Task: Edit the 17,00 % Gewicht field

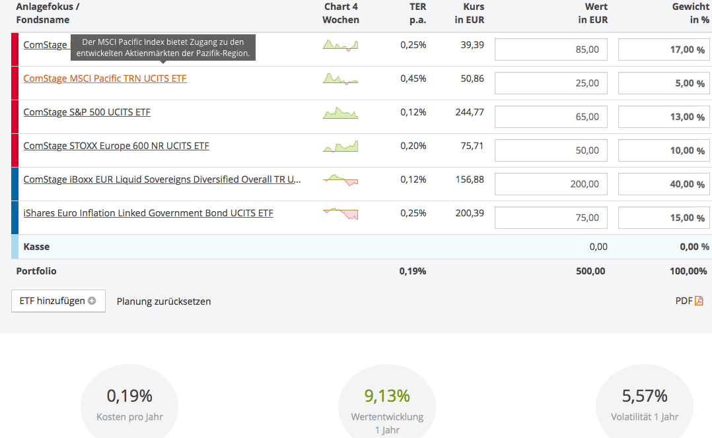Action: point(664,49)
